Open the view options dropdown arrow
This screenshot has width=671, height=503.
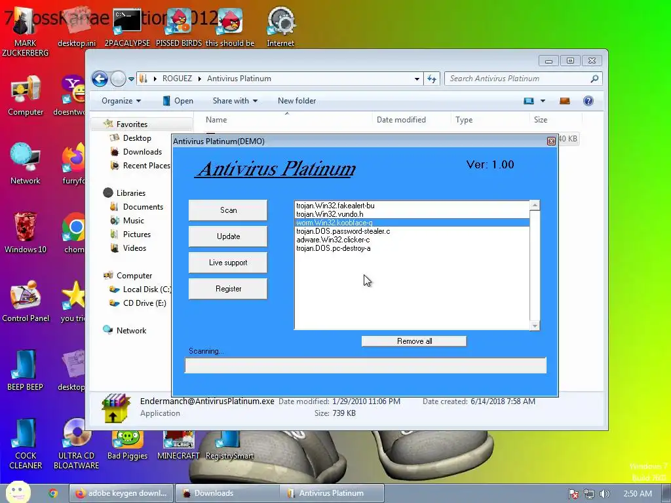pos(543,101)
